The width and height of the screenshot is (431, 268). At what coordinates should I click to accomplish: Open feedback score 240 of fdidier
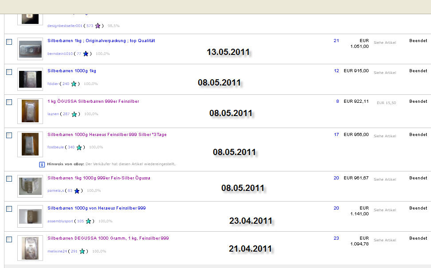(66, 84)
